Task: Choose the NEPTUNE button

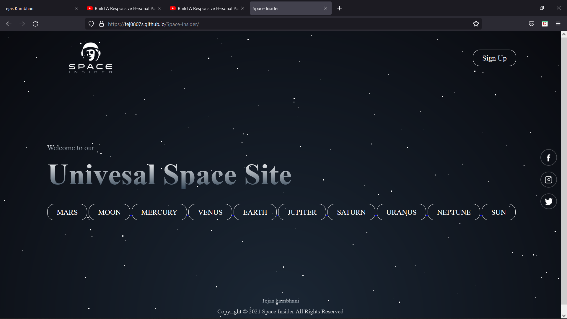Action: (454, 212)
